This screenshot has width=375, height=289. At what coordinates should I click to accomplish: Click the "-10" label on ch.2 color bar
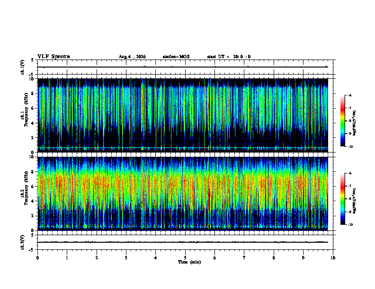pyautogui.click(x=350, y=225)
